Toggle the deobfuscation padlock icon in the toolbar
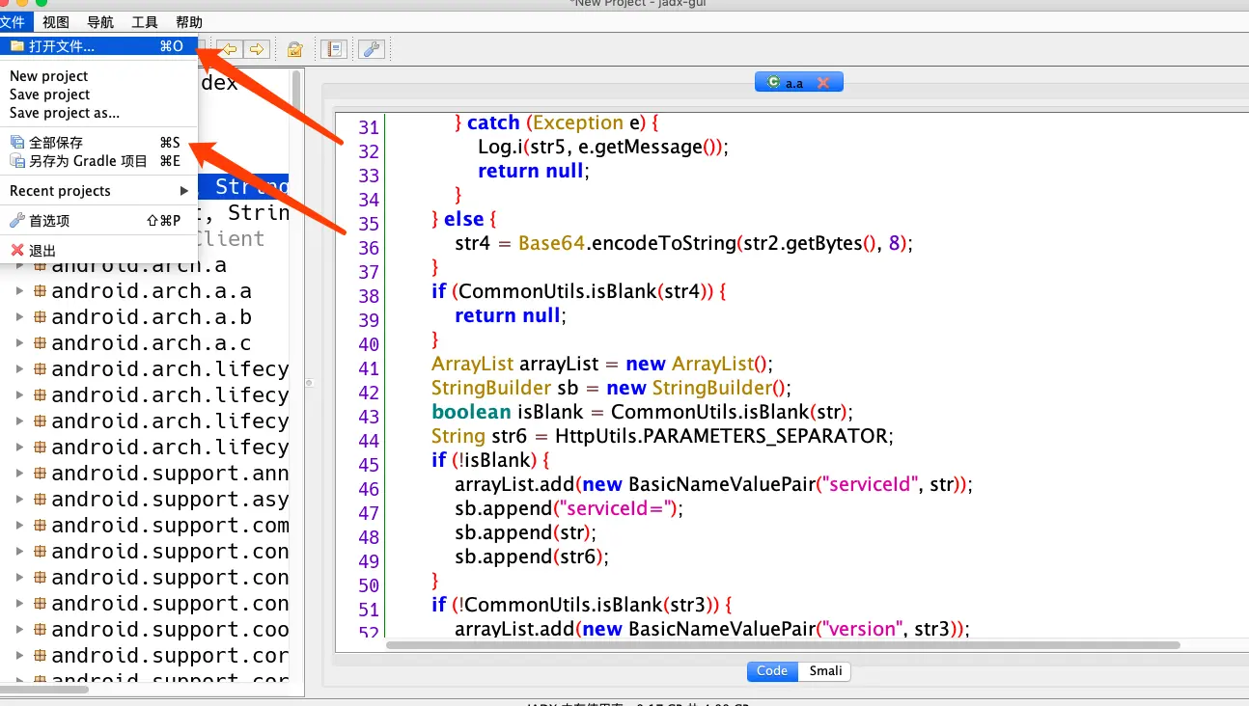Viewport: 1249px width, 706px height. click(x=295, y=49)
